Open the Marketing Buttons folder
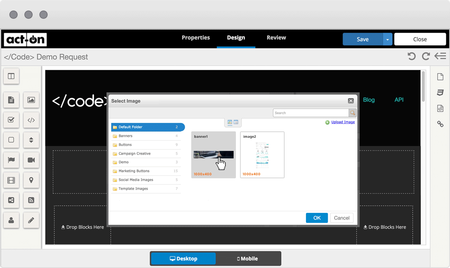Image resolution: width=450 pixels, height=268 pixels. (x=134, y=171)
